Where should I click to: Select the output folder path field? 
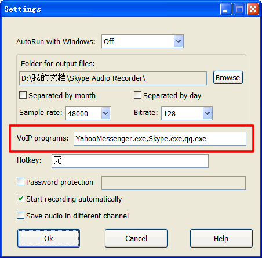point(113,78)
